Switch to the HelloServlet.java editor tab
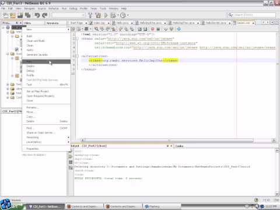This screenshot has height=210, width=280. point(216,23)
